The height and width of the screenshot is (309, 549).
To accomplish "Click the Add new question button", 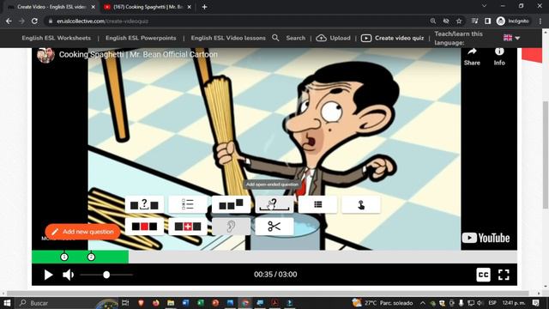I will click(82, 232).
